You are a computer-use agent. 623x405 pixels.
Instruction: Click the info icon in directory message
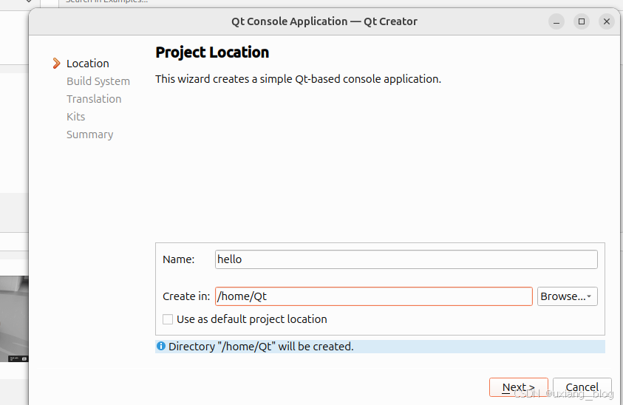click(x=161, y=346)
